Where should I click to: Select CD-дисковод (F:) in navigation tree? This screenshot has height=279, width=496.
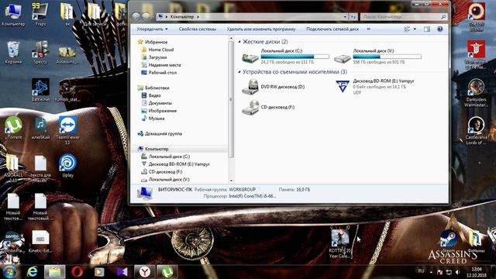coord(165,172)
